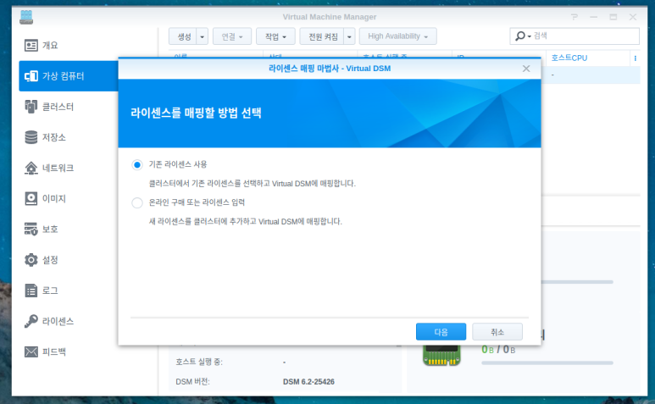Open the 피드백 envelope icon
The image size is (655, 404).
31,351
